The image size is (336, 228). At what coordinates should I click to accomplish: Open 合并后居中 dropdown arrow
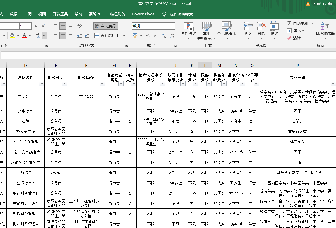pyautogui.click(x=124, y=36)
